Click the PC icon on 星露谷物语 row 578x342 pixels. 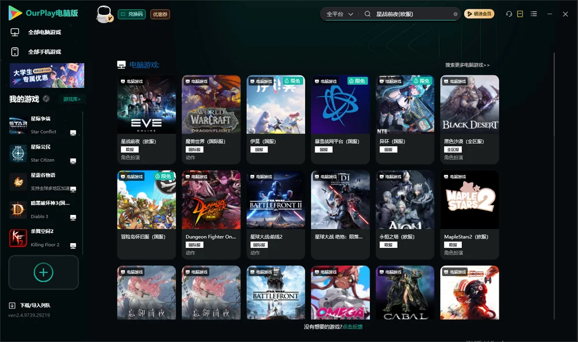click(73, 189)
